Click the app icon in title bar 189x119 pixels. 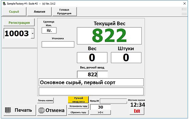click(x=4, y=3)
